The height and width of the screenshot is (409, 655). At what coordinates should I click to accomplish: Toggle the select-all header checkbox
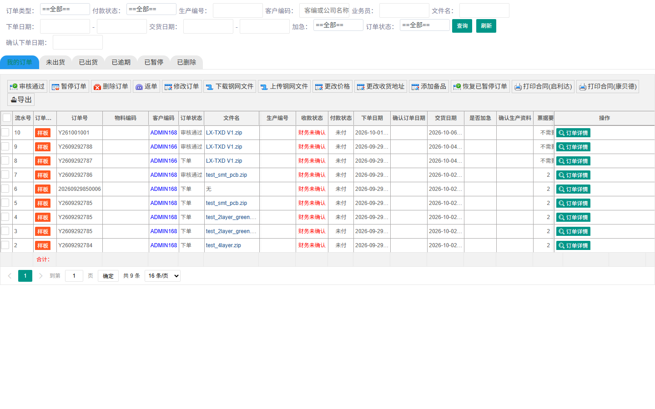click(7, 118)
